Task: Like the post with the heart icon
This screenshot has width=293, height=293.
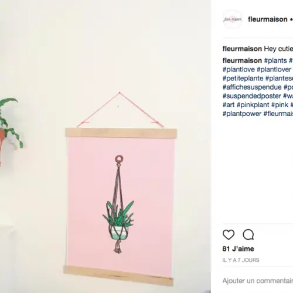Action: tap(229, 234)
